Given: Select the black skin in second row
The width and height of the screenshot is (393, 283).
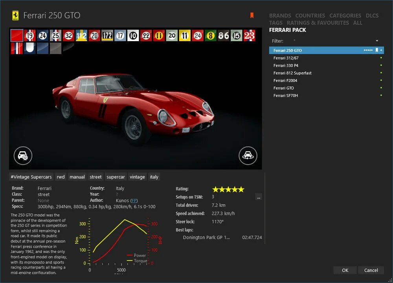Looking at the screenshot, I should click(68, 48).
